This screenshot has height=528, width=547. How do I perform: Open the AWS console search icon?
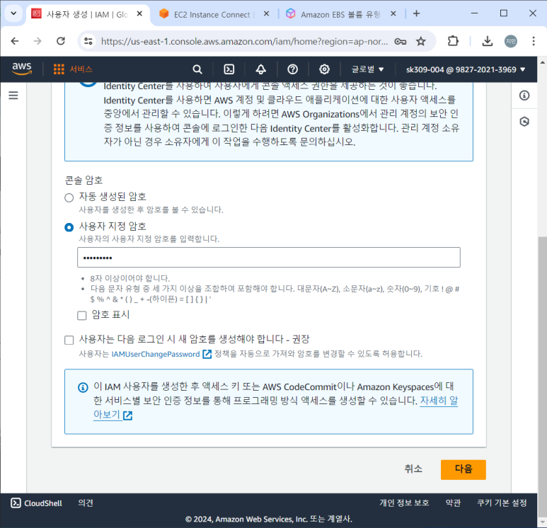(197, 69)
